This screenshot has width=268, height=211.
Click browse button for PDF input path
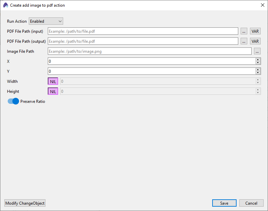click(x=244, y=31)
